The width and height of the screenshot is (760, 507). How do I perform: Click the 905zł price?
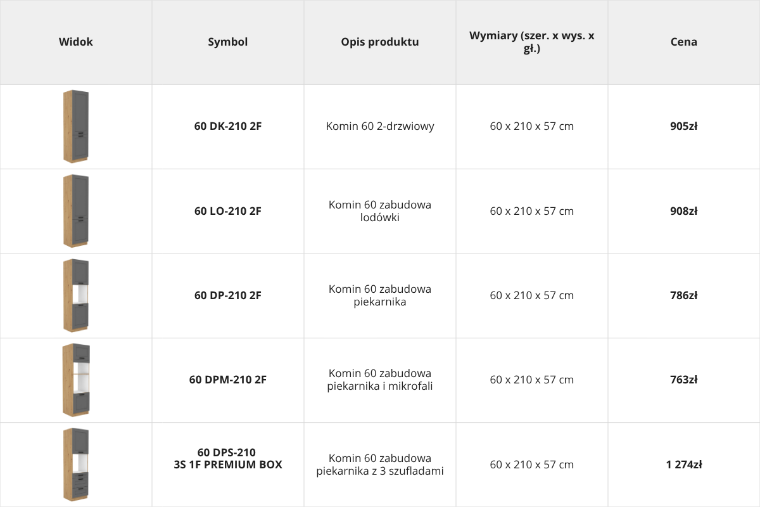pos(684,126)
